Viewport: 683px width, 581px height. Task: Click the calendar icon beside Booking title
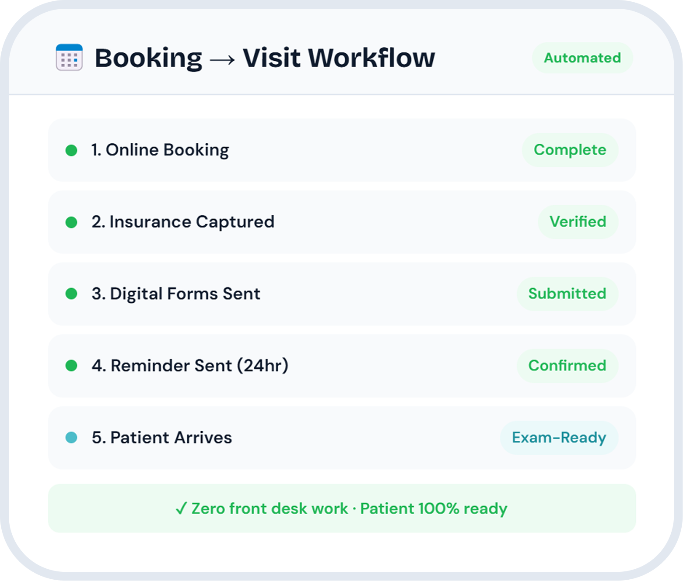point(69,57)
